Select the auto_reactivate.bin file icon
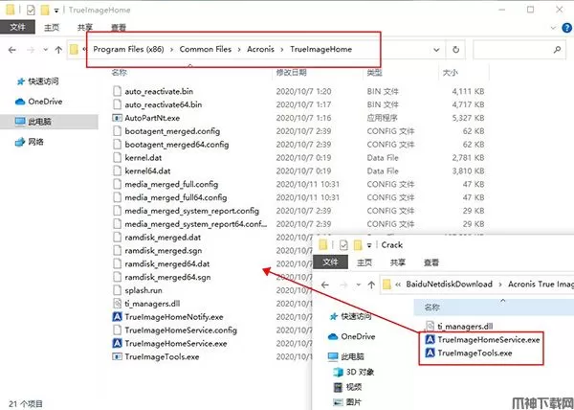 click(117, 91)
